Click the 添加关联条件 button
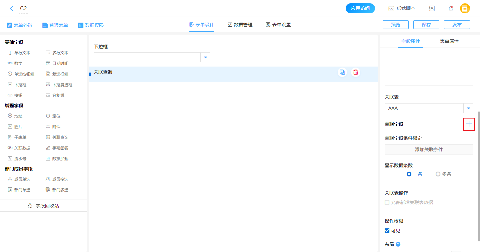The image size is (480, 252). (x=429, y=149)
